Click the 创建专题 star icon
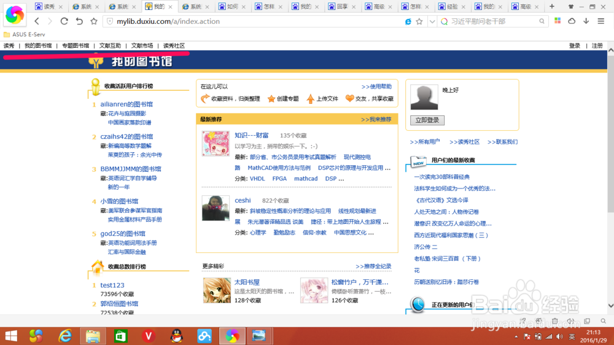Image resolution: width=614 pixels, height=345 pixels. coord(271,99)
